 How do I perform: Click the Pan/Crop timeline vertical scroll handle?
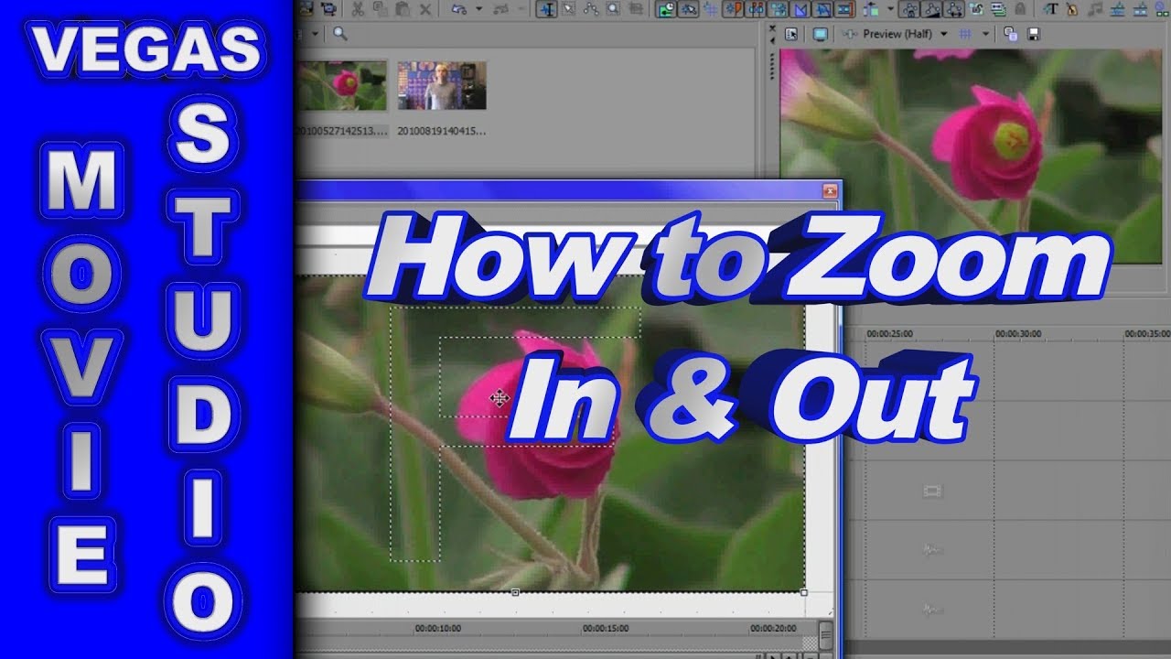point(826,634)
